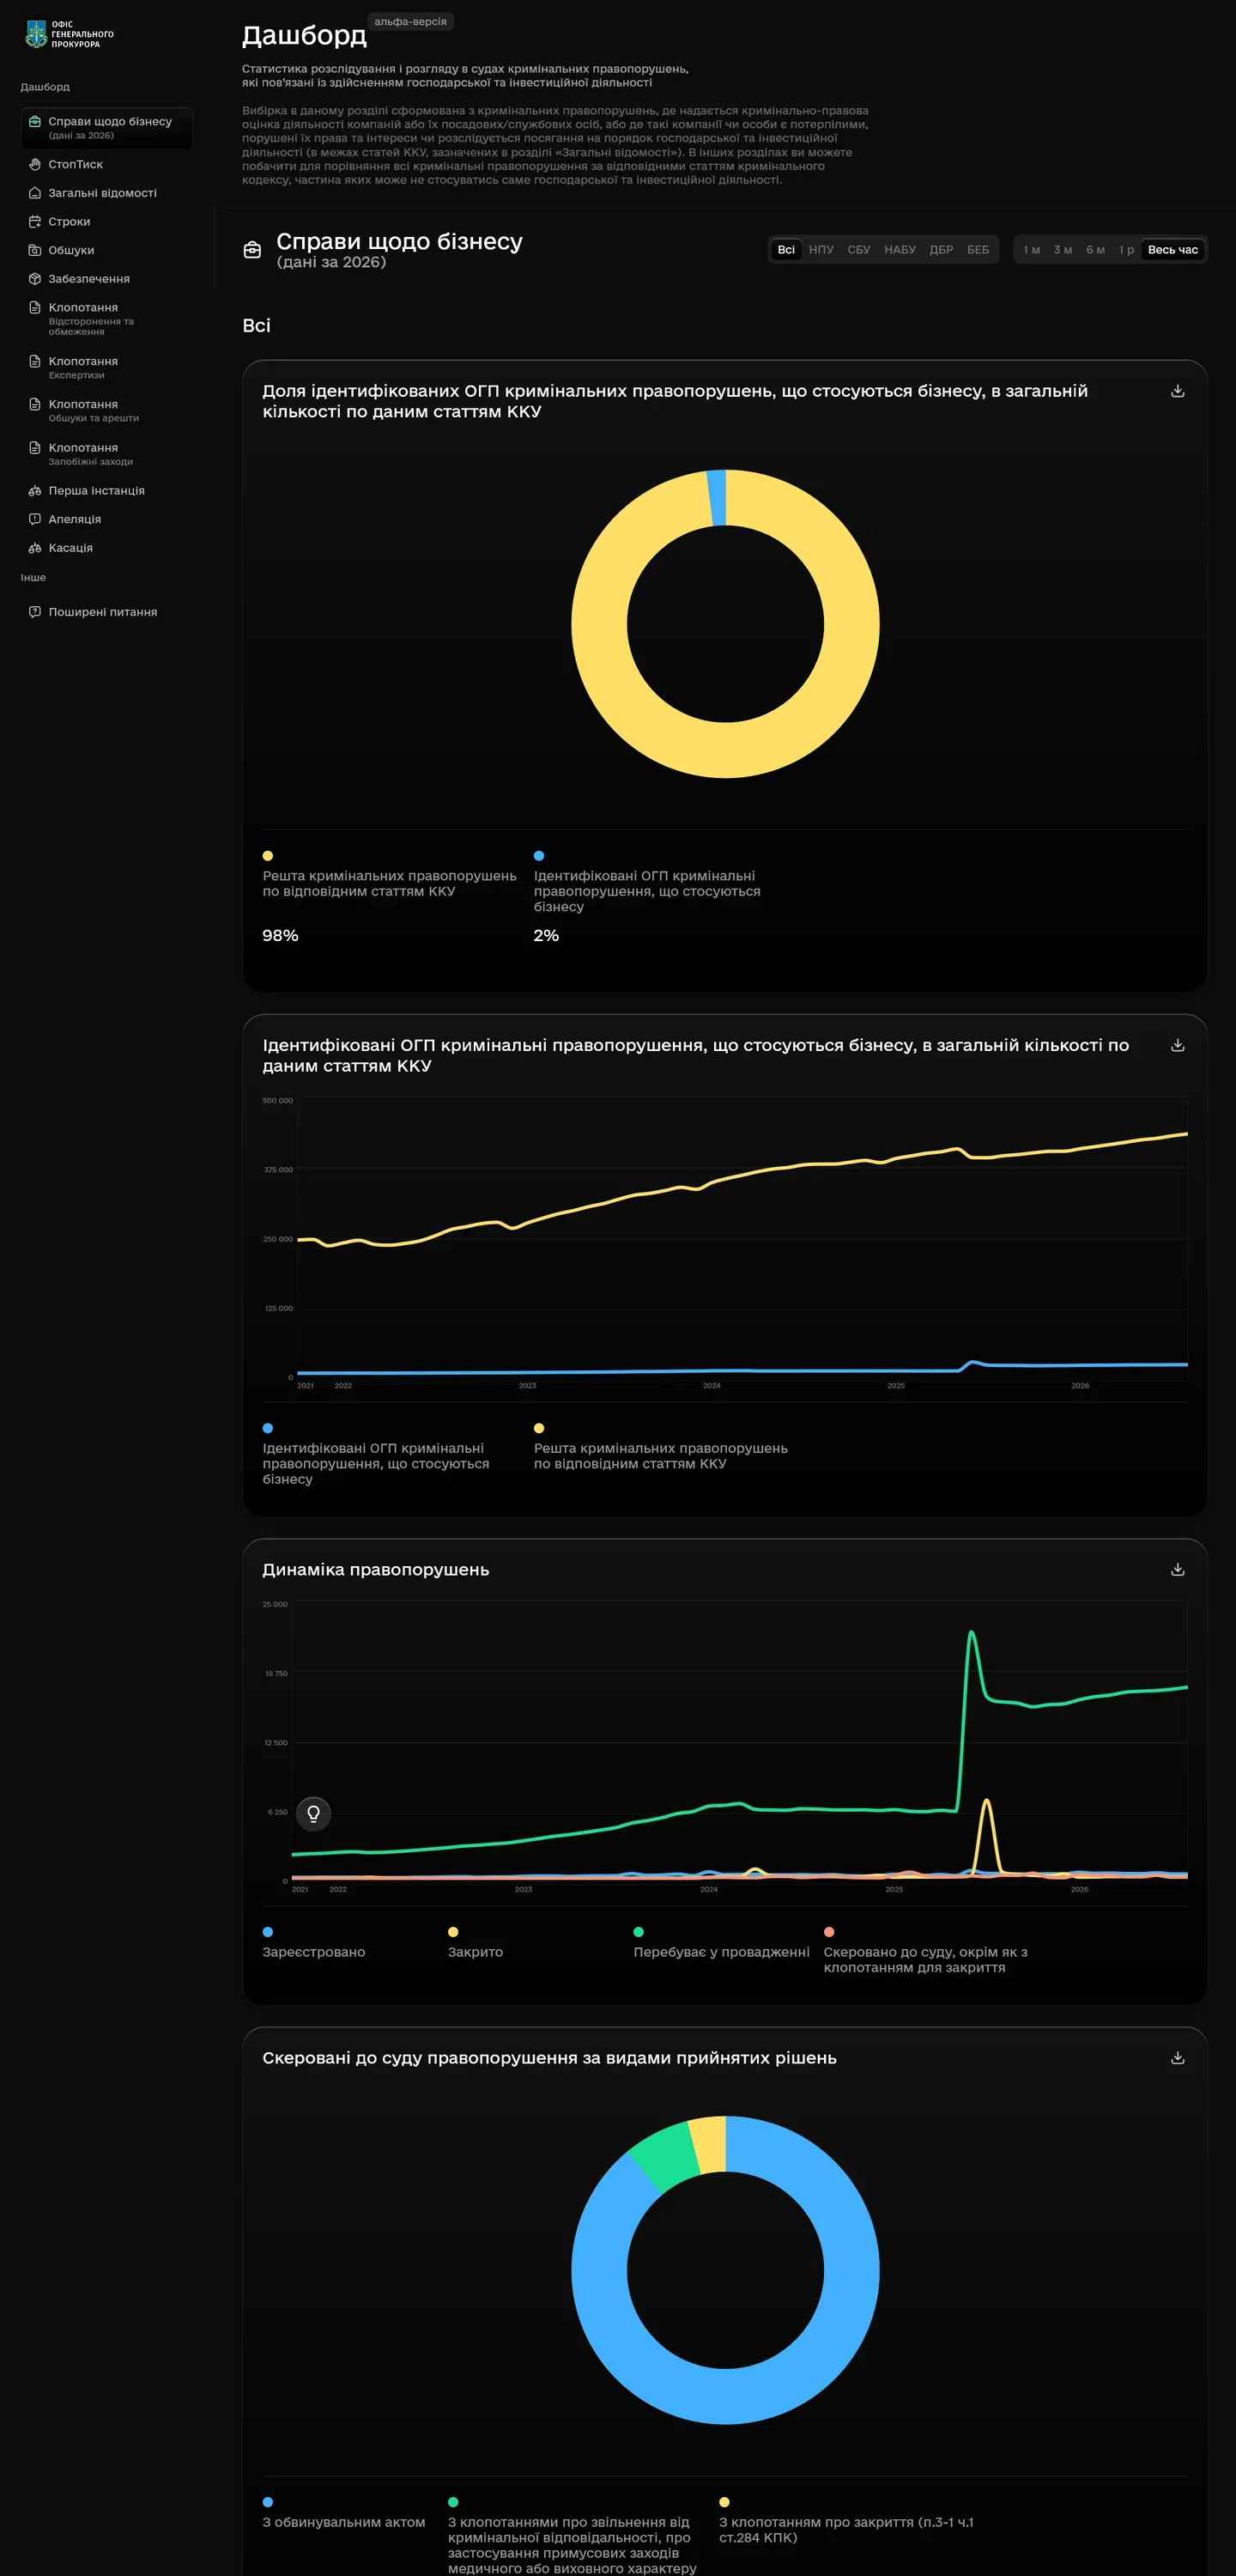The width and height of the screenshot is (1236, 2576).
Task: Click the Перша інстанція scales icon
Action: (35, 491)
